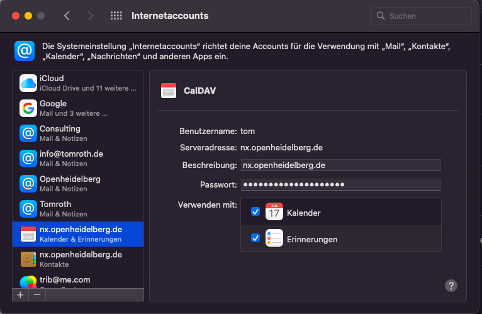Click the Internetaccounts window title
Screen dimensions: 482x314
(170, 16)
